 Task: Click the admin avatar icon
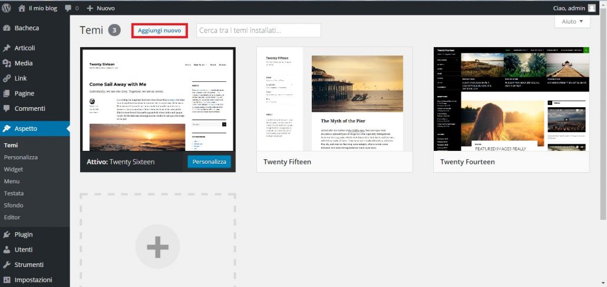[592, 8]
